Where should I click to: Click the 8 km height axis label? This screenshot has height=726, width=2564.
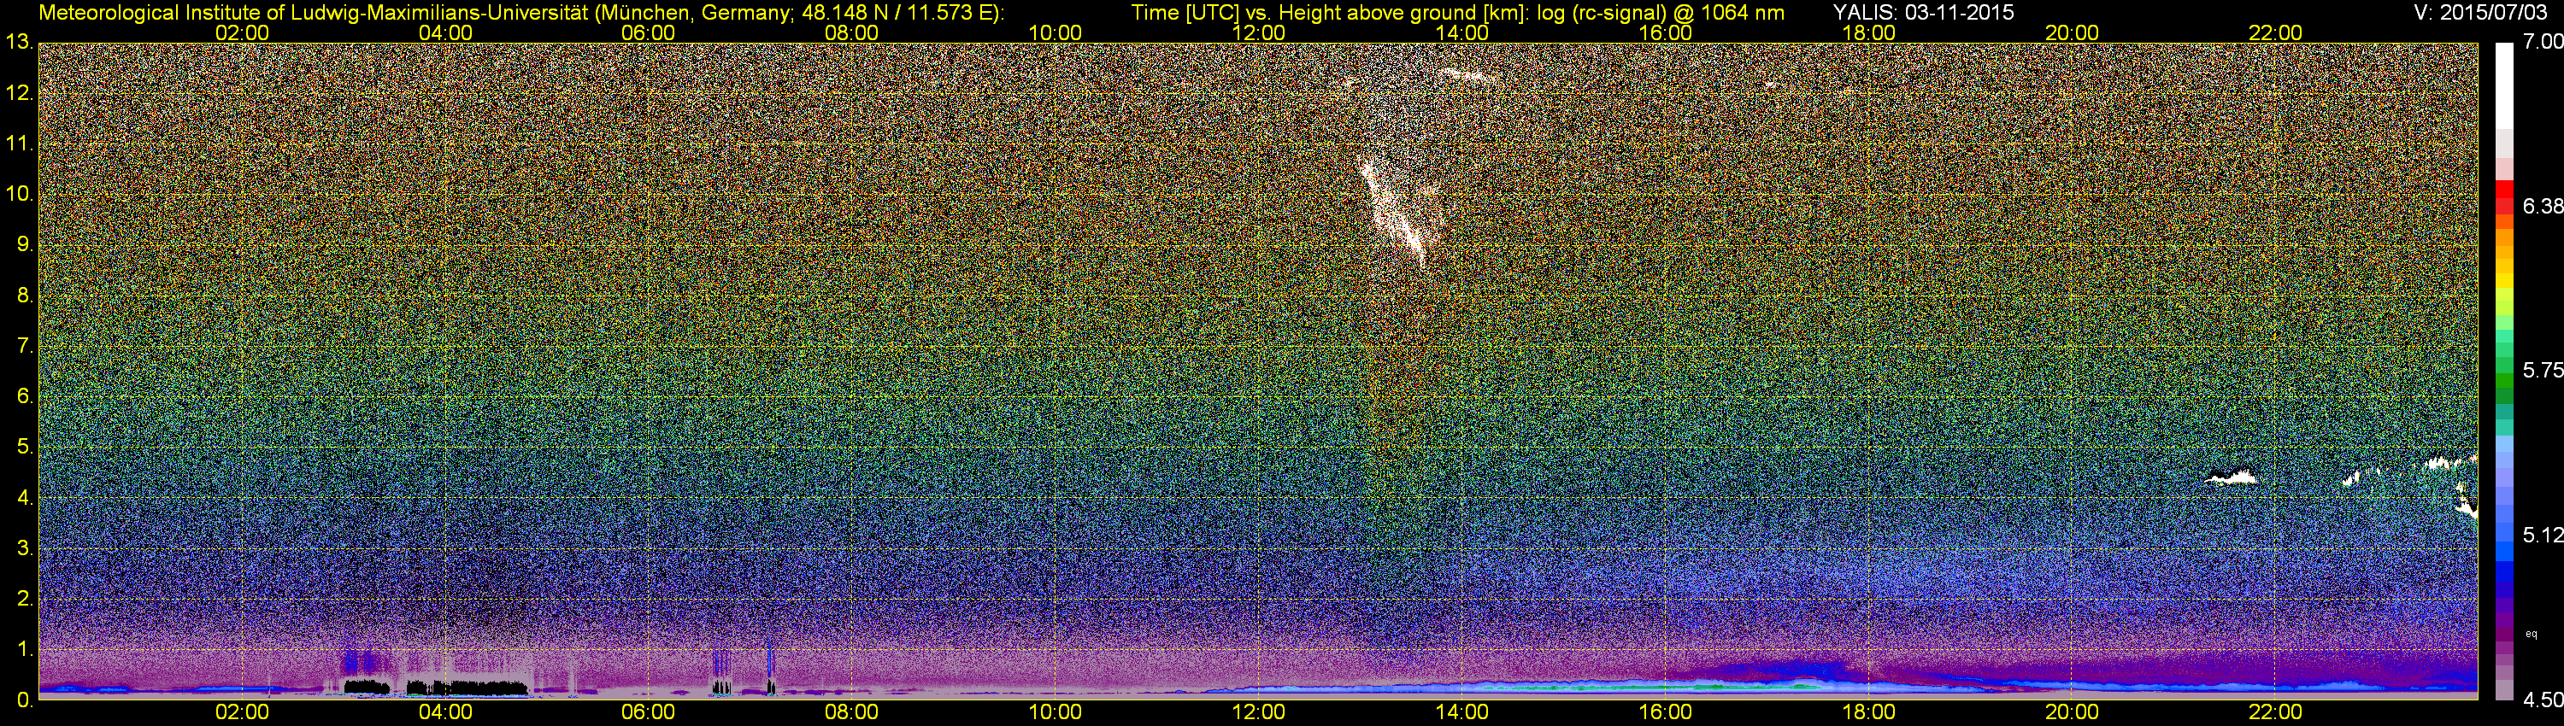coord(25,296)
